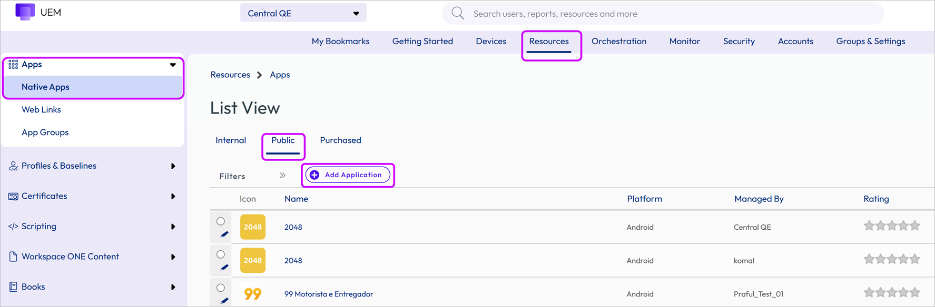Click komal managed by cell
935x307 pixels.
(744, 261)
